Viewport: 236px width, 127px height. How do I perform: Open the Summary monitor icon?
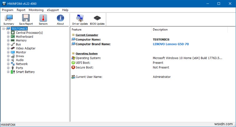coord(9,18)
